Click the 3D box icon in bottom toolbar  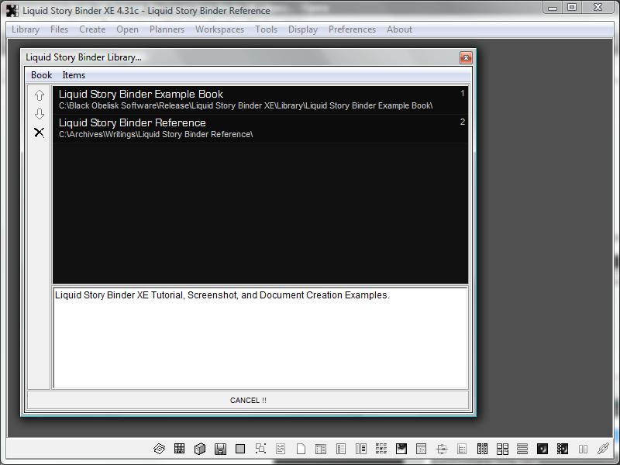[200, 449]
